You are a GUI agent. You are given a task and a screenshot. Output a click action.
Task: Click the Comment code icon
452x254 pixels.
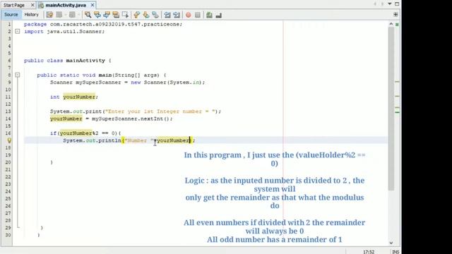click(209, 15)
